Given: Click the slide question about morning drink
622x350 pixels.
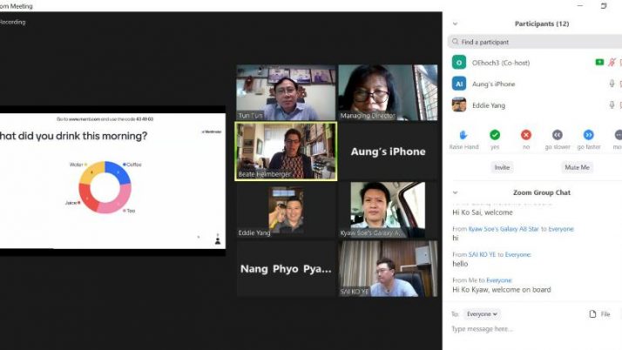Looking at the screenshot, I should (x=74, y=136).
